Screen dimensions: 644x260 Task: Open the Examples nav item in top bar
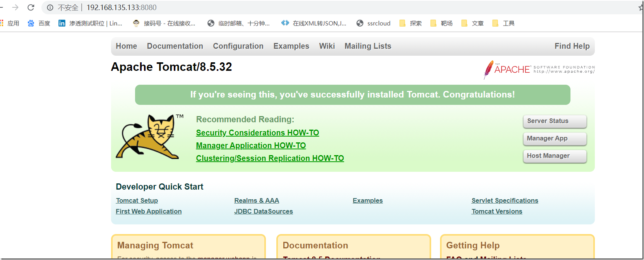tap(291, 46)
